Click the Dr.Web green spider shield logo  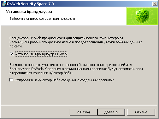click(142, 16)
